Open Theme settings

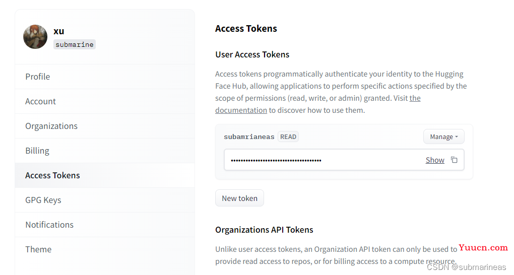[x=105, y=249]
